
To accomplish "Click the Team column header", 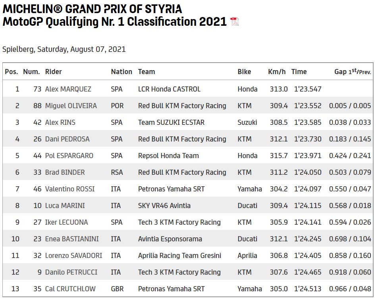I will (x=147, y=72).
